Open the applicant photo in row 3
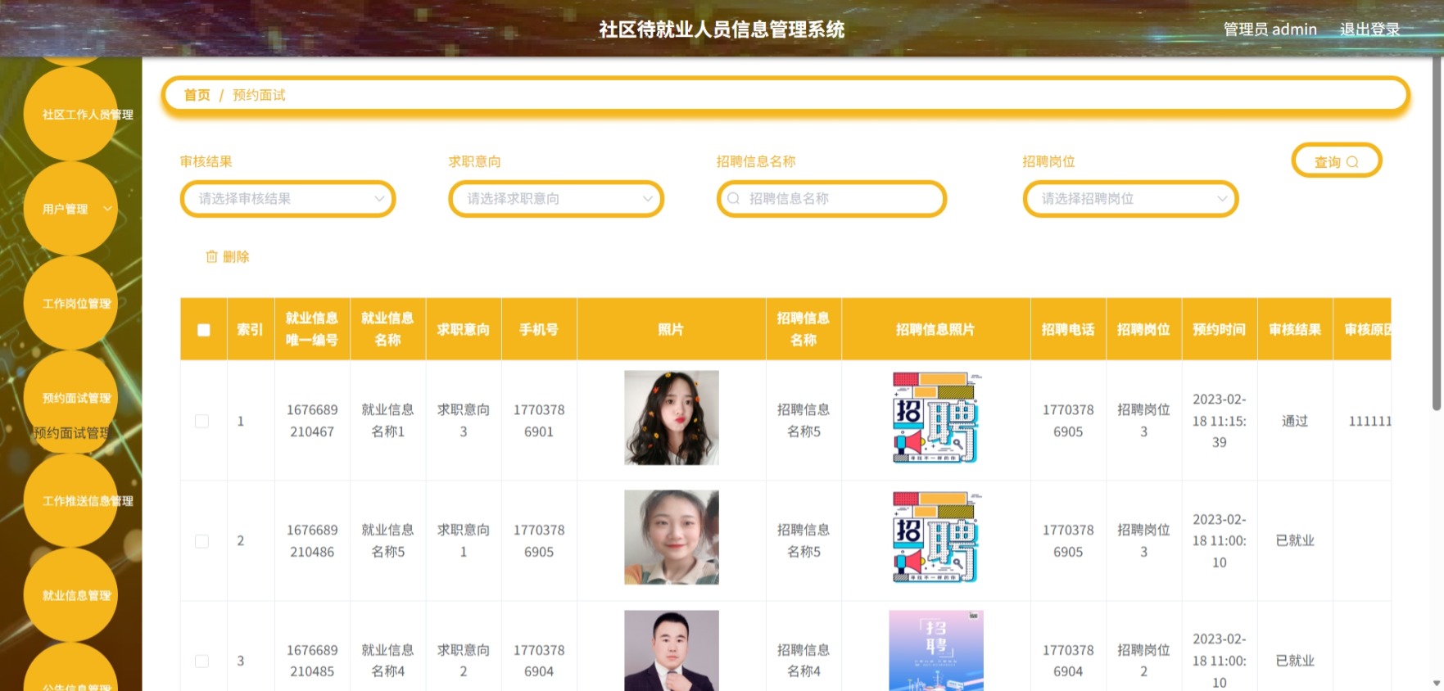 point(672,651)
